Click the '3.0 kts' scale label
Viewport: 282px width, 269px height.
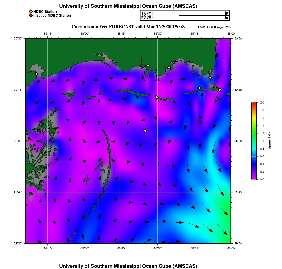[x=147, y=18]
